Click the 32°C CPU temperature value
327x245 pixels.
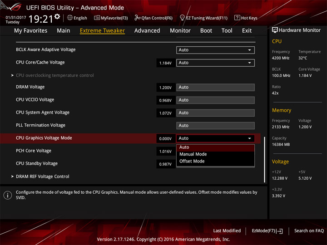(302, 58)
